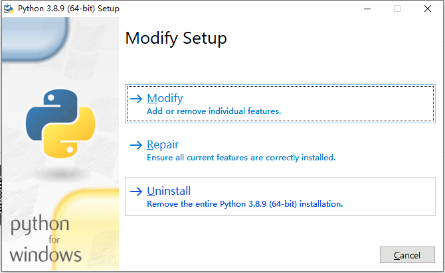
Task: Start Uninstall of Python
Action: [280, 197]
